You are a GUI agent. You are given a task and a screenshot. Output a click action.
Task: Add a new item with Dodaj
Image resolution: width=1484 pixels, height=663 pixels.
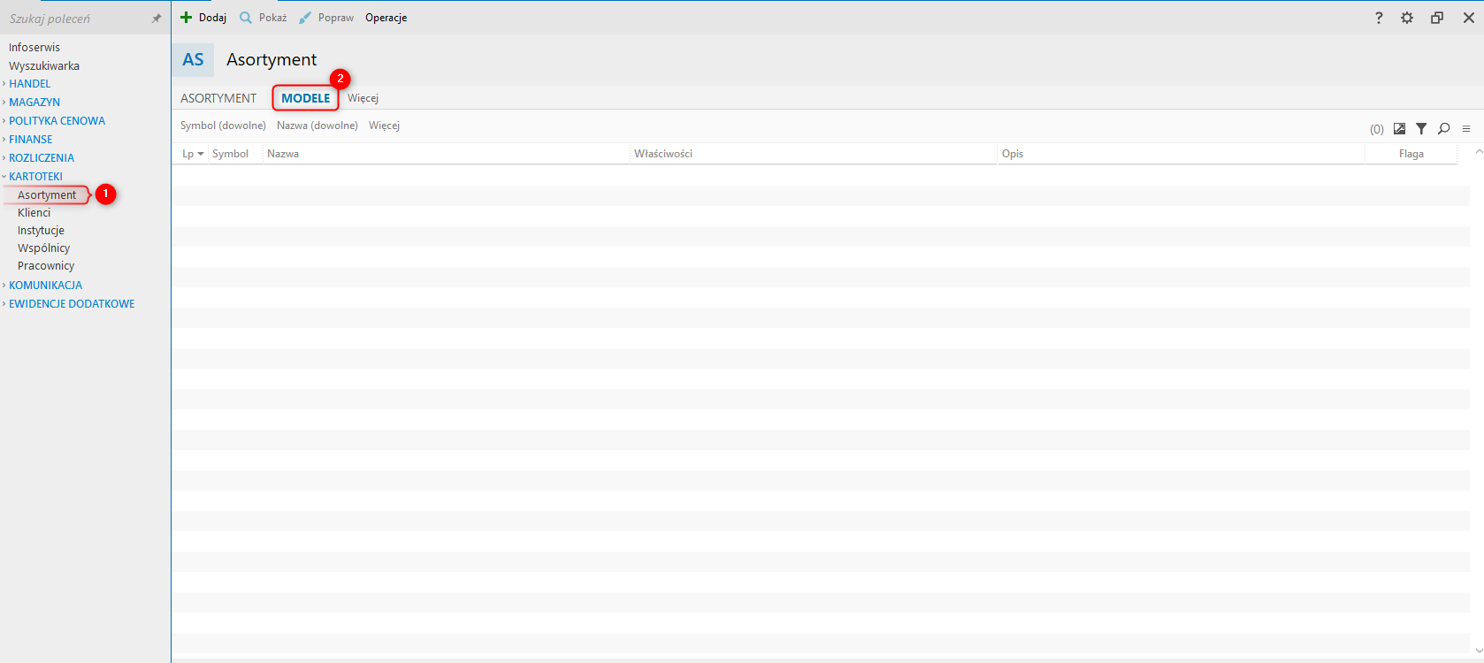coord(203,18)
